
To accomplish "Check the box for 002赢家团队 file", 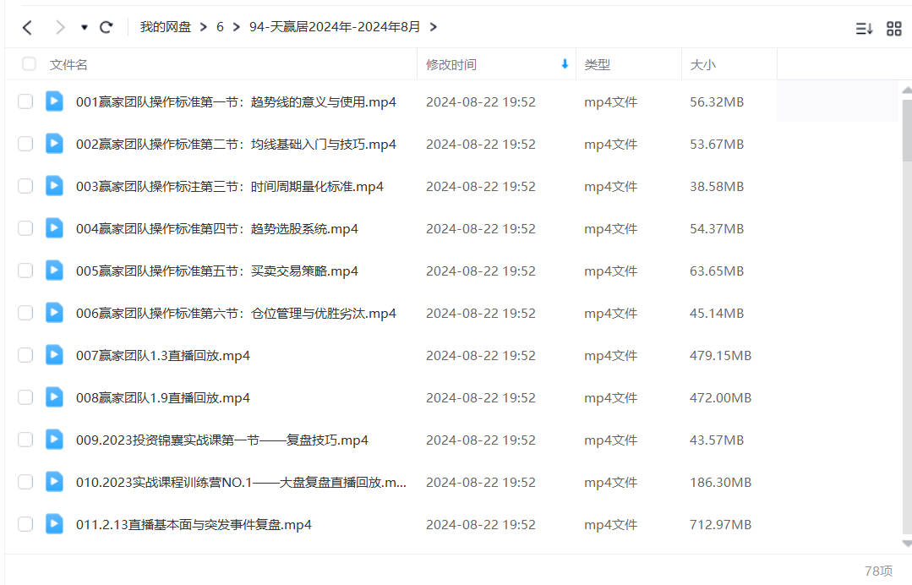I will [x=25, y=144].
